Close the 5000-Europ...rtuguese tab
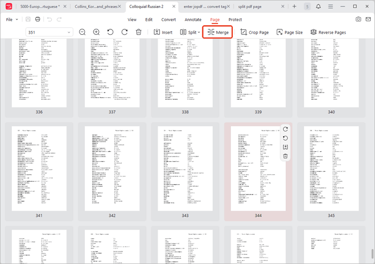Screen dimensions: 375x264 (x=65, y=6)
